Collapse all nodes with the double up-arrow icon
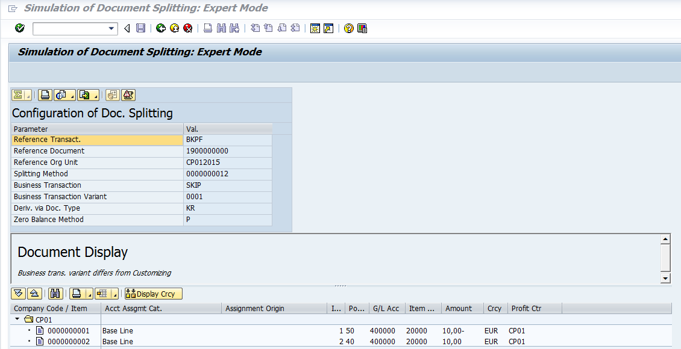 pos(34,294)
